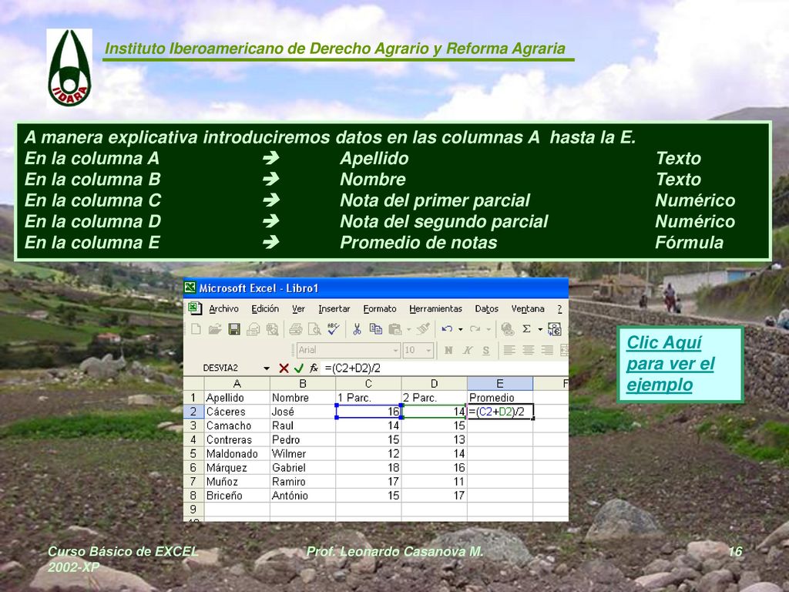
Task: Click the New workbook icon
Action: (x=196, y=329)
